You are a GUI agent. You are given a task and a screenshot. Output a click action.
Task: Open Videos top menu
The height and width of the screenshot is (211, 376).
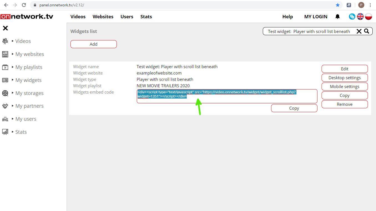tap(78, 17)
